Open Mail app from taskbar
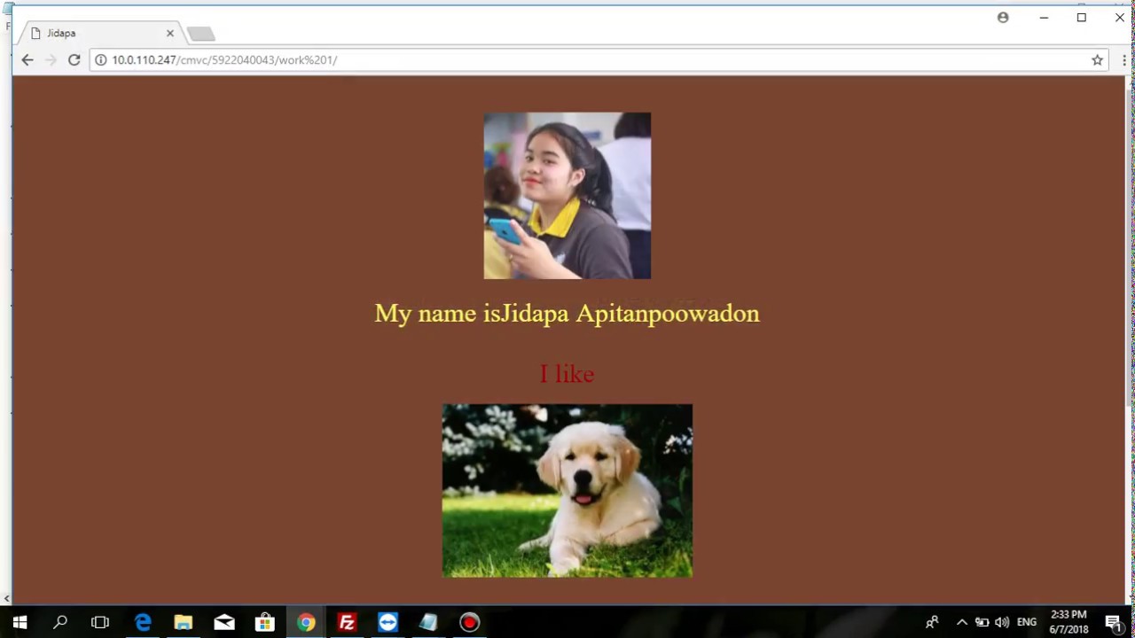Image resolution: width=1135 pixels, height=638 pixels. (x=224, y=623)
